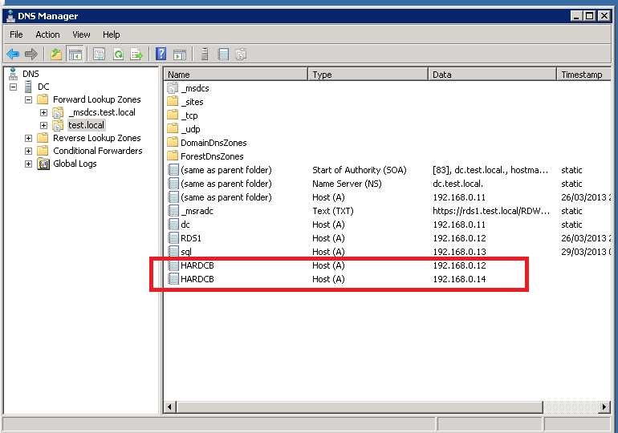The image size is (618, 433).
Task: Select the dc host record name
Action: click(x=185, y=225)
